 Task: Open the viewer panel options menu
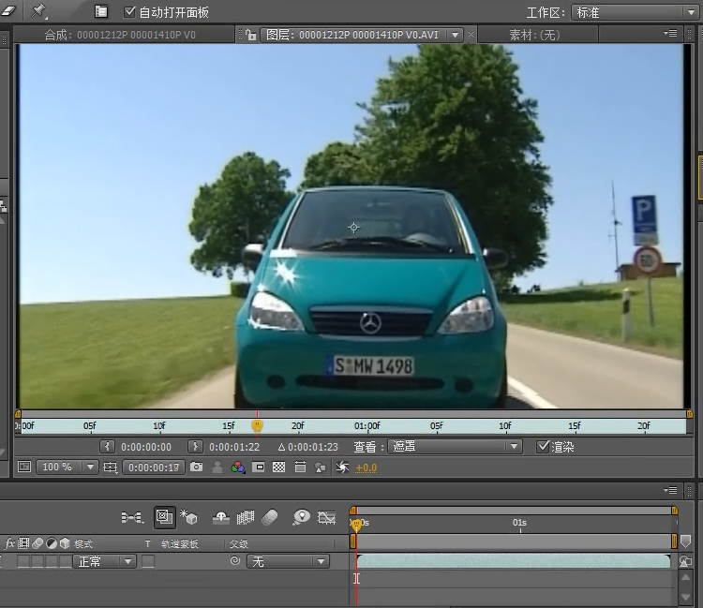tap(670, 33)
